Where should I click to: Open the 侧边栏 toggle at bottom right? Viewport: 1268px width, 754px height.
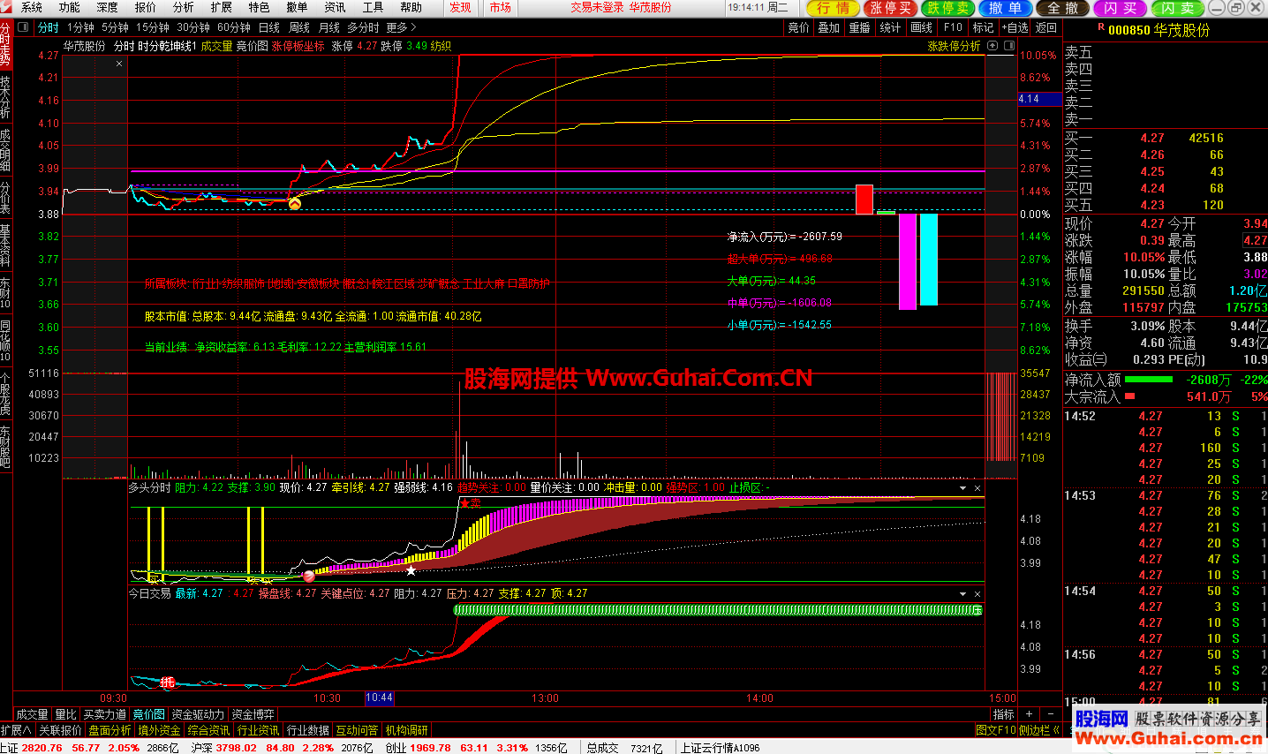pos(1040,730)
